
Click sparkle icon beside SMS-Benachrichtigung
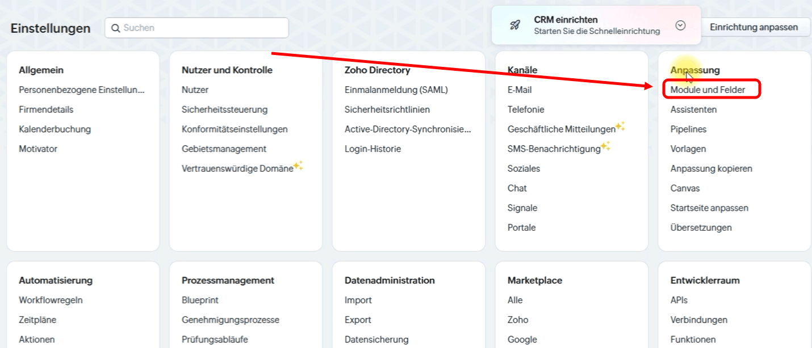click(606, 146)
